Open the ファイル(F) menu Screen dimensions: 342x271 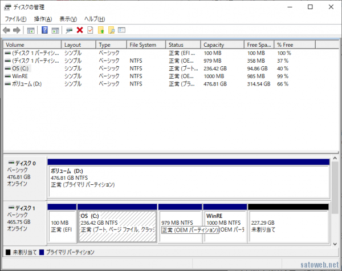point(17,19)
